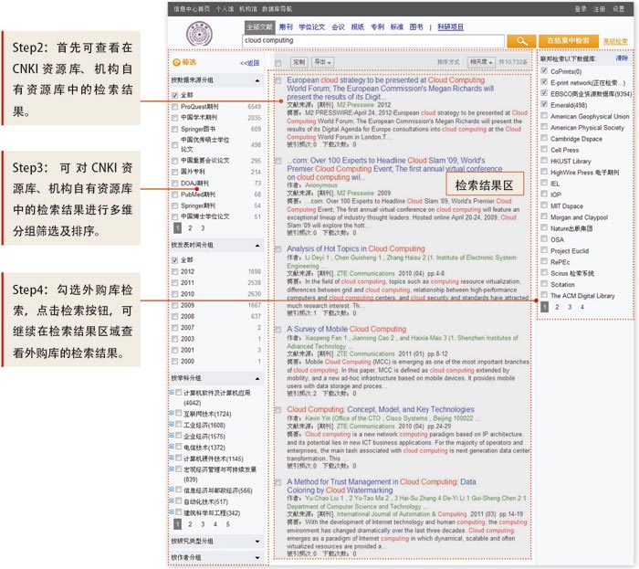
Task: Tick the PubMed期刊 source checkbox
Action: 175,195
